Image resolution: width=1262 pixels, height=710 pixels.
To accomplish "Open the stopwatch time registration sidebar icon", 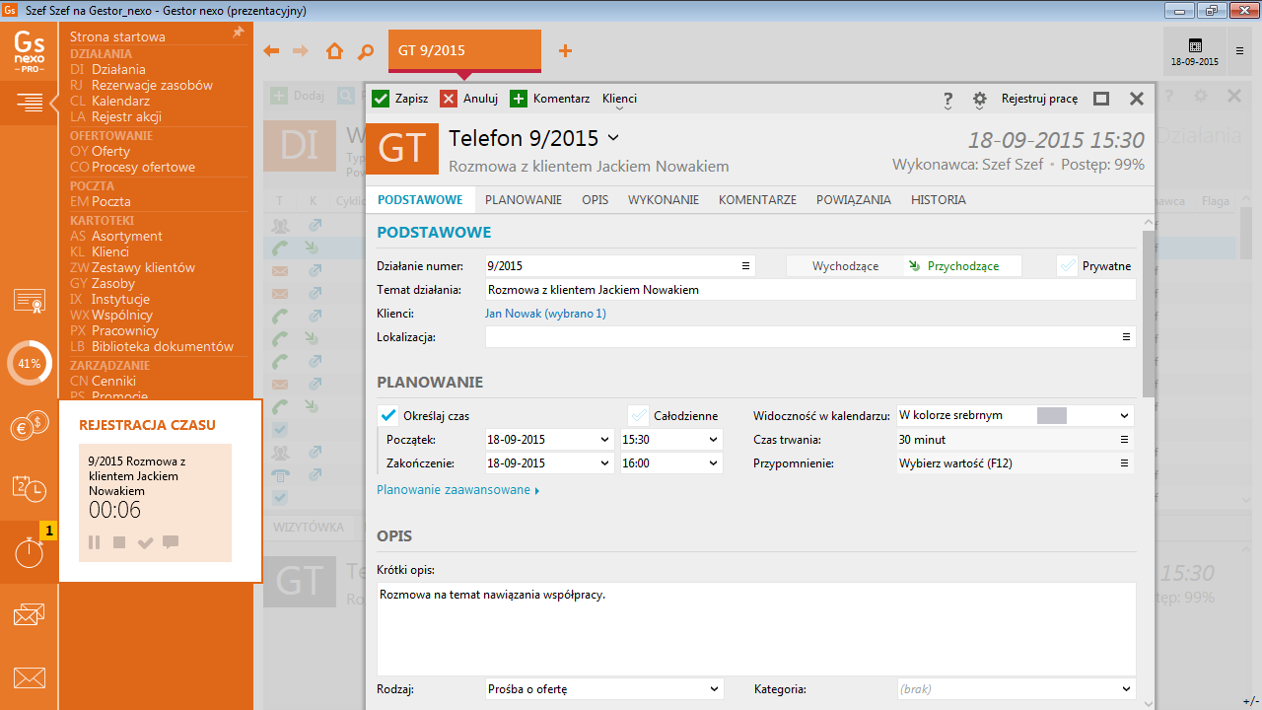I will click(x=29, y=553).
